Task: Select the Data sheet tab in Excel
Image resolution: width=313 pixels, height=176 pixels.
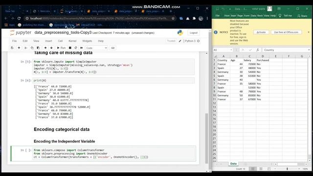Action: click(x=233, y=164)
